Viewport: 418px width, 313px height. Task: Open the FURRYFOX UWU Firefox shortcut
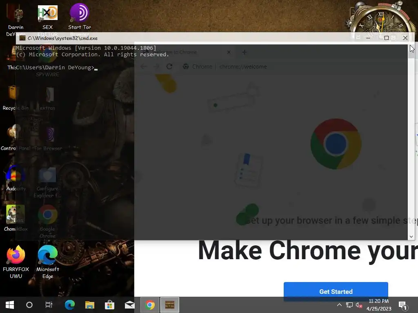click(x=16, y=261)
